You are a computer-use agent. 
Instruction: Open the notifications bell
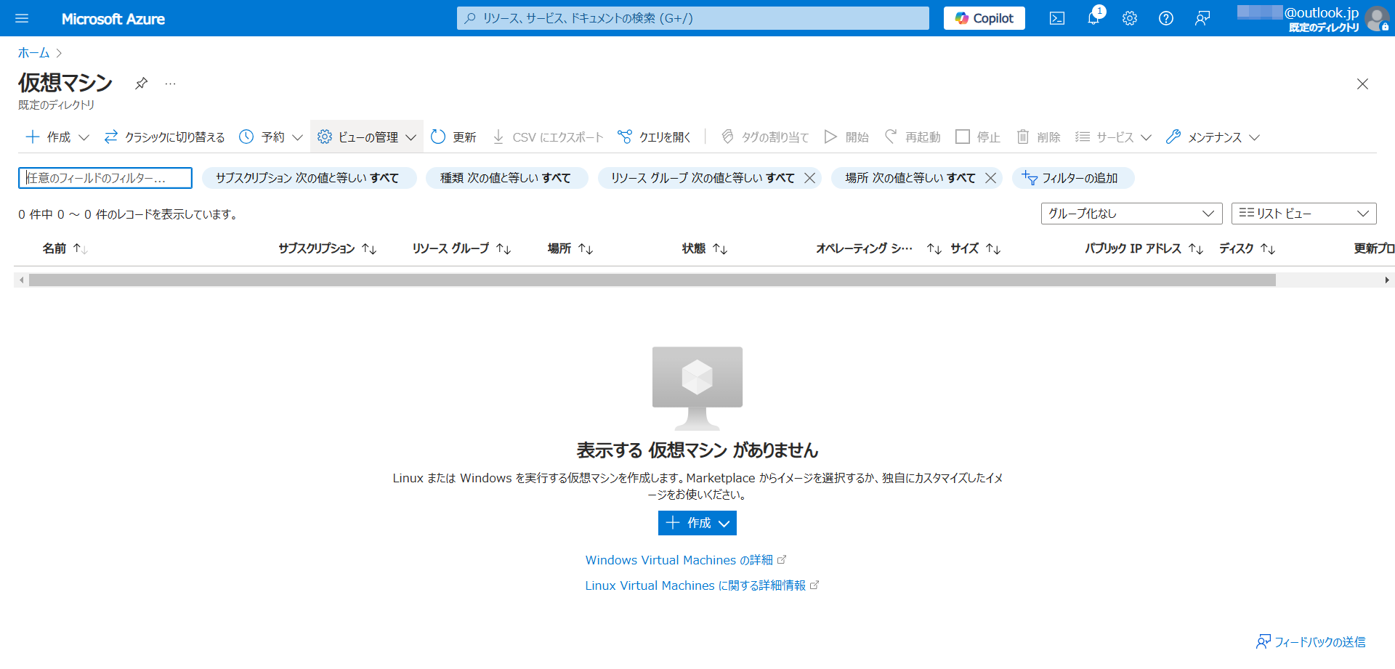pos(1093,18)
